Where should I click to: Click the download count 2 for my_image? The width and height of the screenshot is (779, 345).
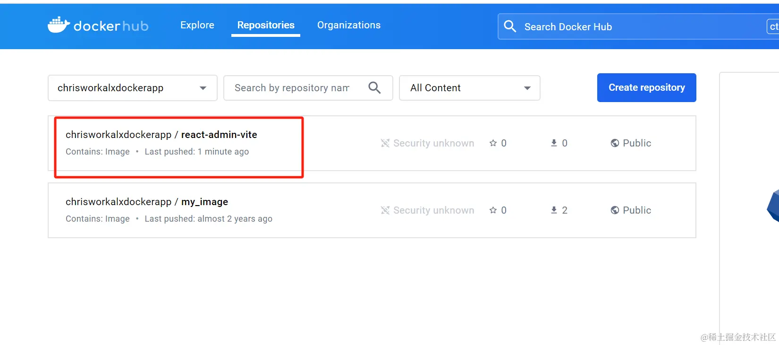pos(565,210)
